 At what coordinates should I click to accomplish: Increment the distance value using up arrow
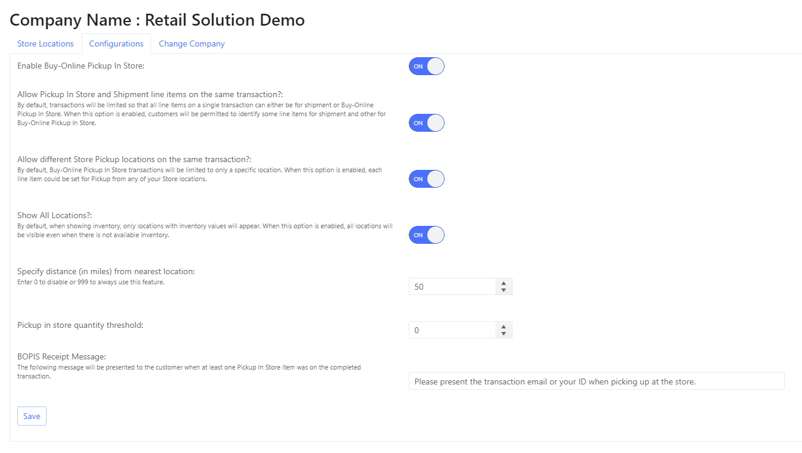[x=503, y=283]
